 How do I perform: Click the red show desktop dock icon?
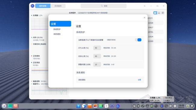click(x=15, y=106)
